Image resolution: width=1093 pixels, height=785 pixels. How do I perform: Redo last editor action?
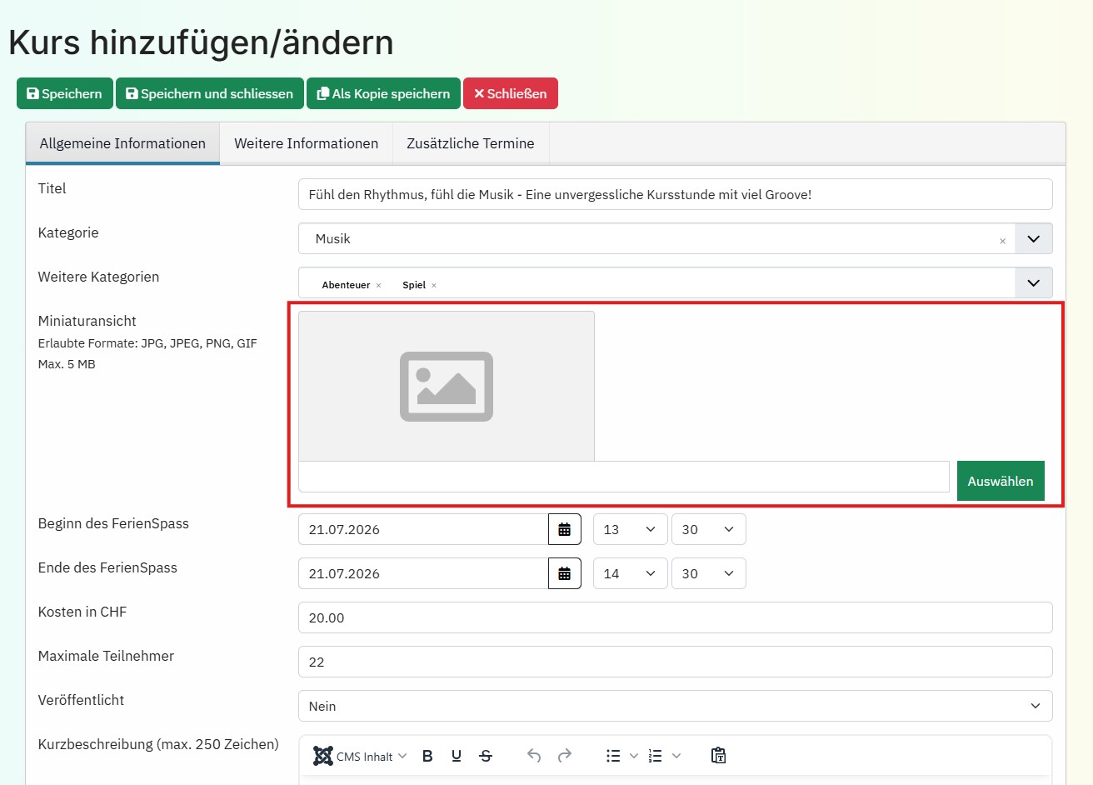coord(565,756)
